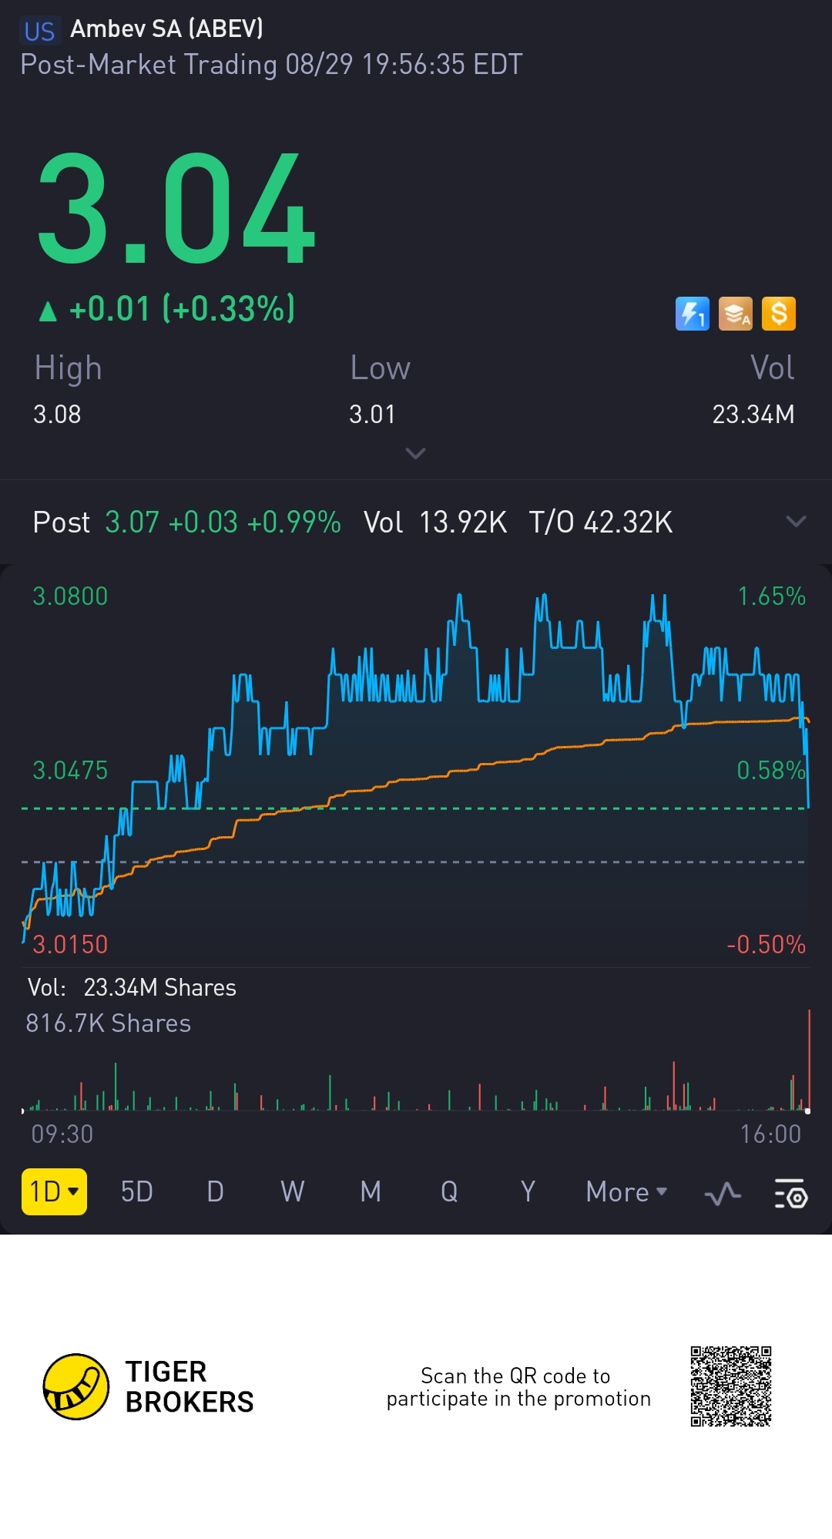This screenshot has width=832, height=1539.
Task: Open the chart indicator waveform icon
Action: [x=723, y=1194]
